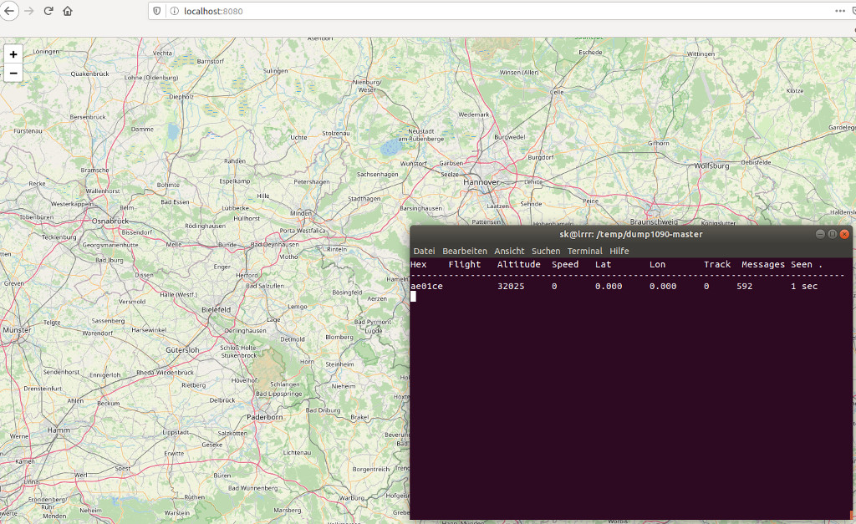Reload the localhost page
This screenshot has height=524, width=856.
[x=48, y=11]
